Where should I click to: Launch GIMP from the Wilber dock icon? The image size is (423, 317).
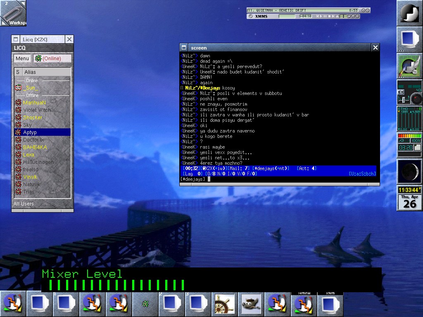pyautogui.click(x=251, y=304)
